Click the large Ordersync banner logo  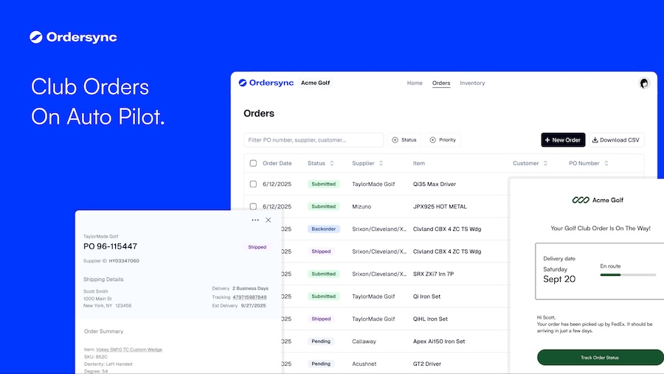pos(73,37)
